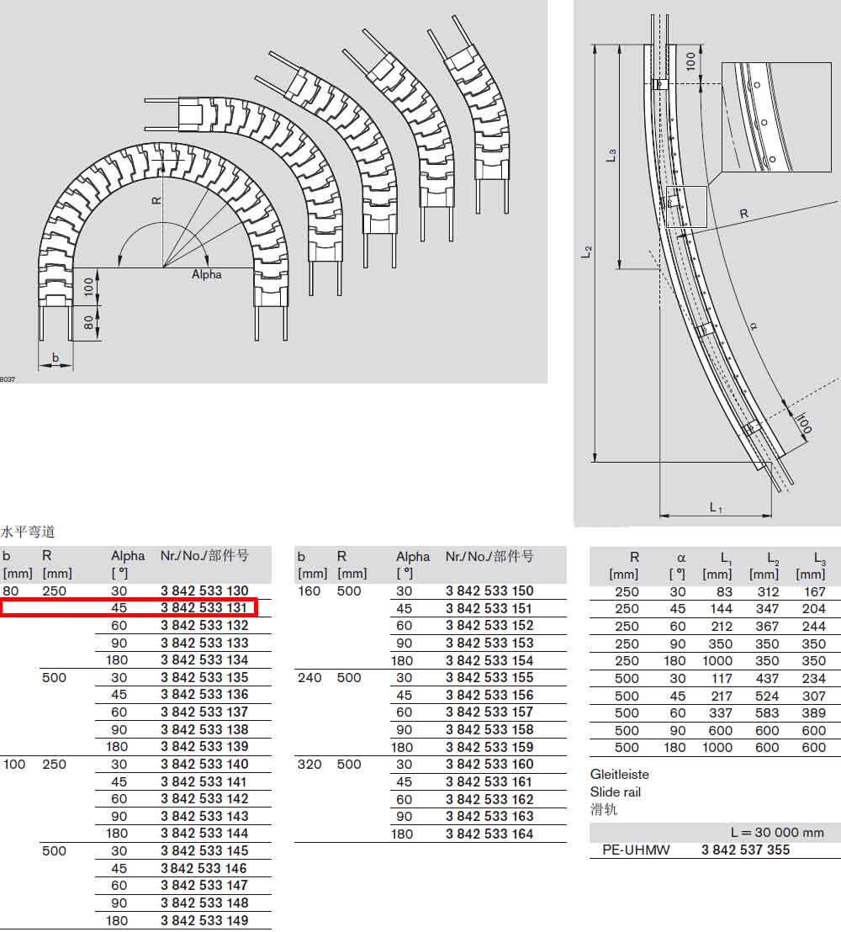Click slide rail number 3 842 537 355
841x932 pixels.
(x=745, y=850)
